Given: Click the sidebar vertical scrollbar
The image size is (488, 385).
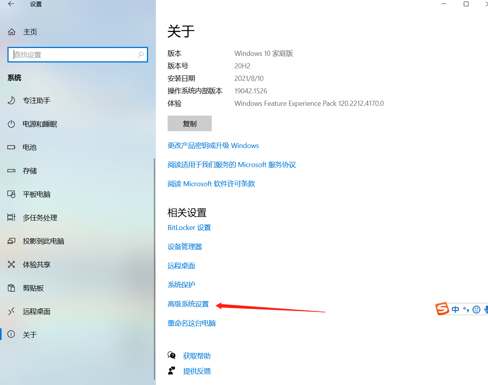Looking at the screenshot, I should (154, 269).
